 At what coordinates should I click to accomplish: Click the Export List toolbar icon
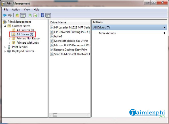[35, 15]
